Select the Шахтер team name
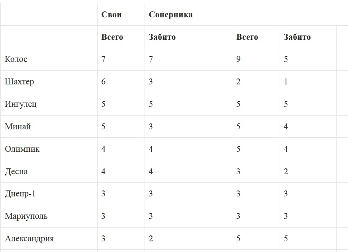Image resolution: width=348 pixels, height=252 pixels. coord(19,82)
